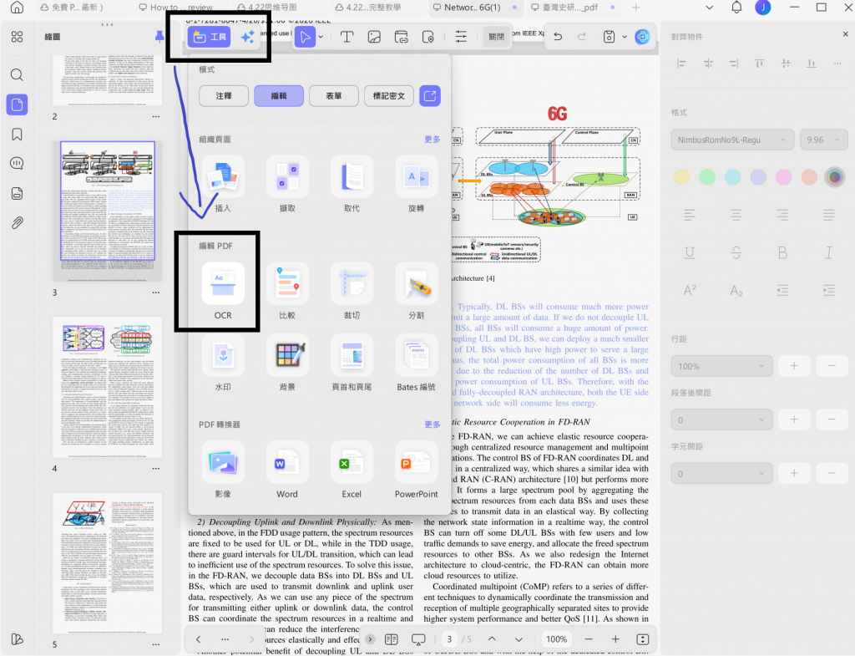Convert PDF to Word

click(x=287, y=462)
